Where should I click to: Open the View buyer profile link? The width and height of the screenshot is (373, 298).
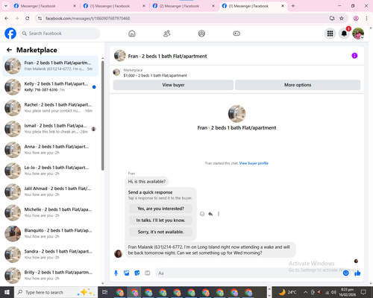point(254,163)
